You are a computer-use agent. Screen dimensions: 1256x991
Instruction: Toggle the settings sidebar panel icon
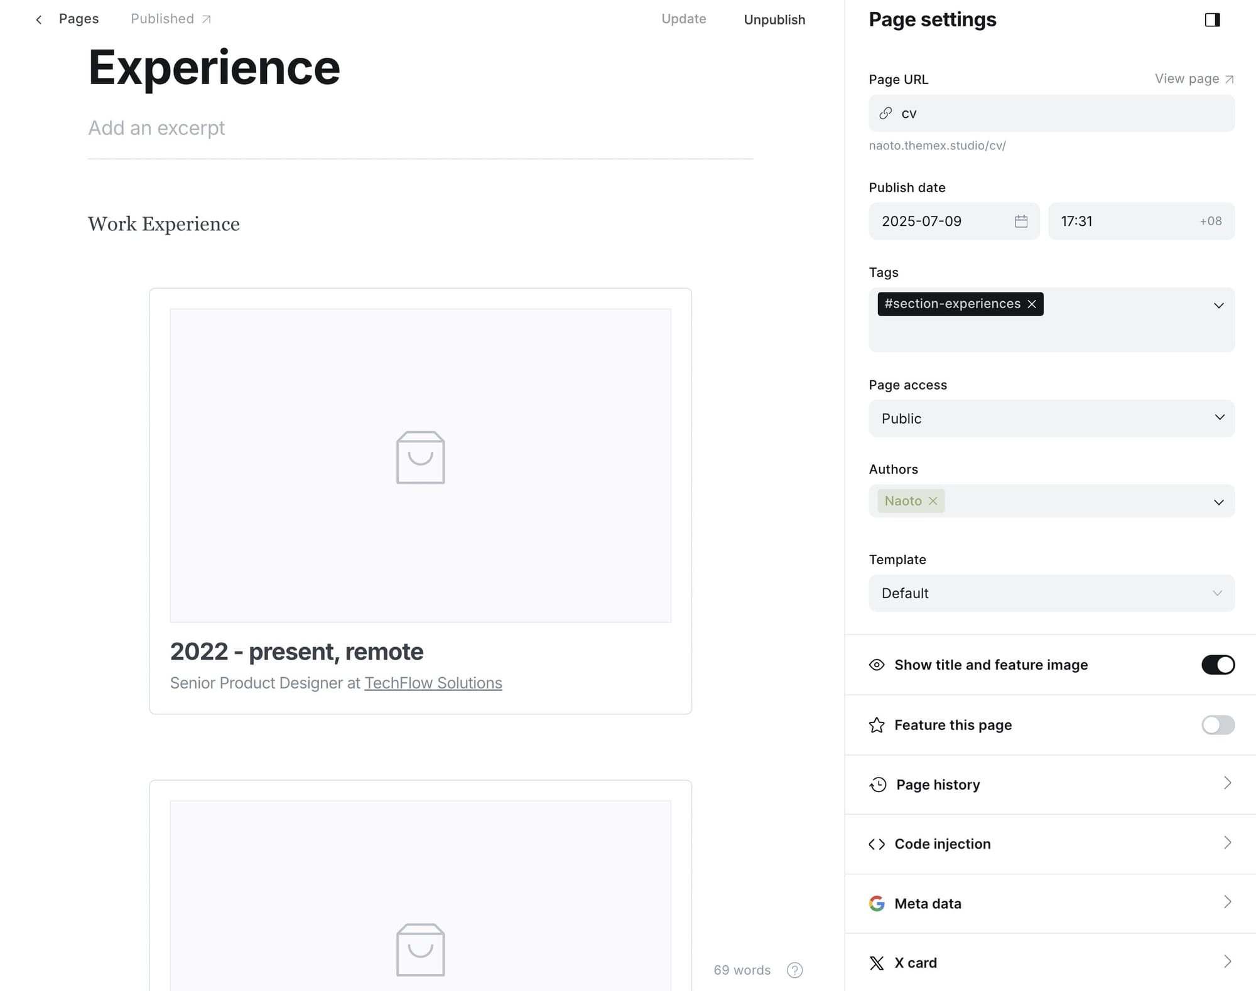(x=1212, y=20)
